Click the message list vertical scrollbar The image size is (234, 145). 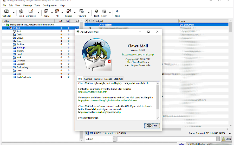pos(231,27)
